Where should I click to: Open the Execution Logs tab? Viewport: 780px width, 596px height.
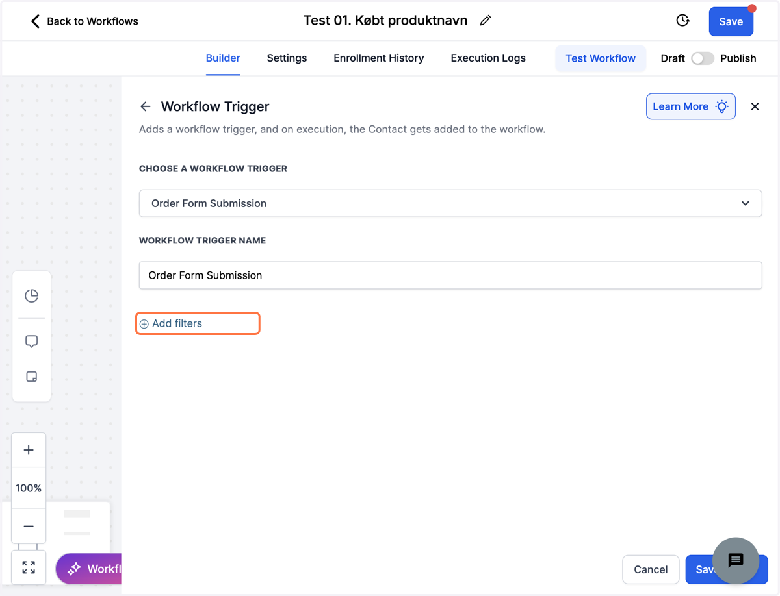(x=488, y=58)
